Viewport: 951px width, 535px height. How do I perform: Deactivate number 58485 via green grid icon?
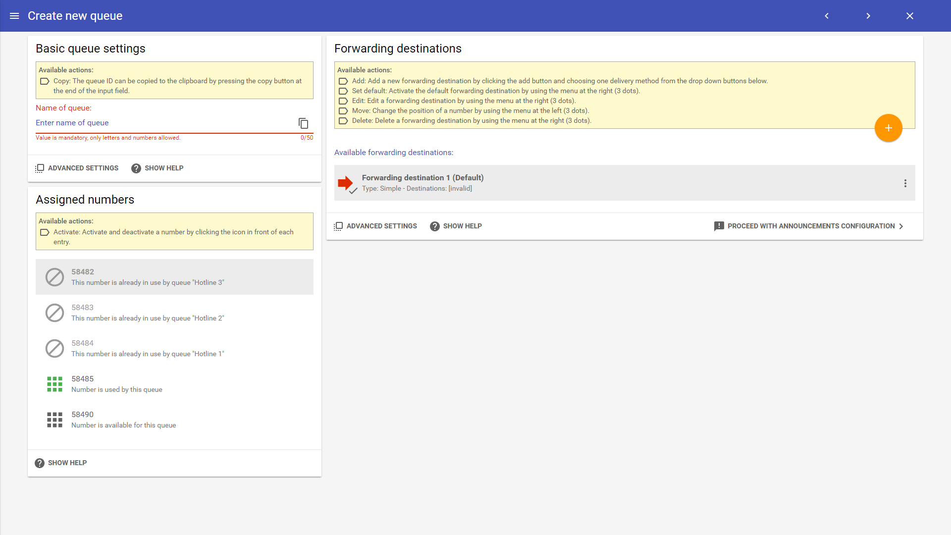[x=54, y=384]
